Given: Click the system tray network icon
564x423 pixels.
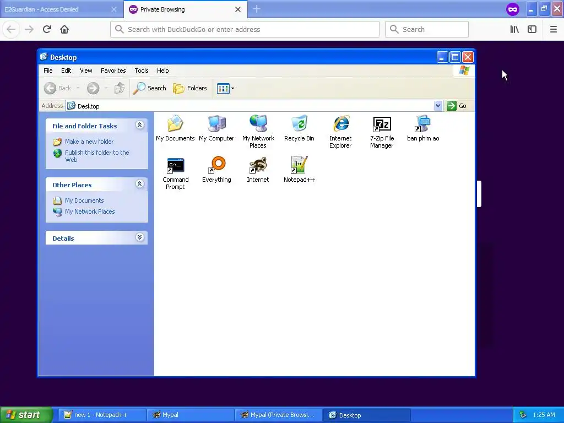Looking at the screenshot, I should [x=523, y=415].
